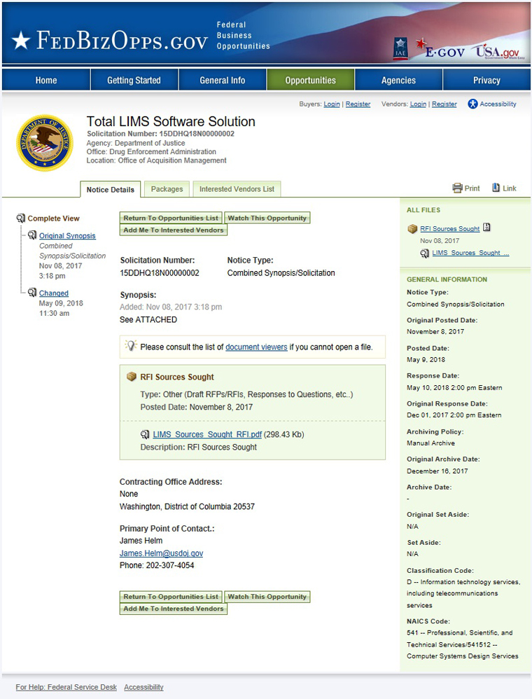Screen dimensions: 532x699
Task: Click the IAE logo in header
Action: [x=400, y=48]
